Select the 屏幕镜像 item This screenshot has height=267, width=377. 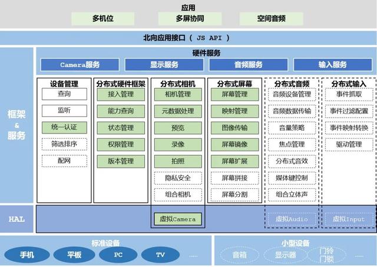coord(234,145)
